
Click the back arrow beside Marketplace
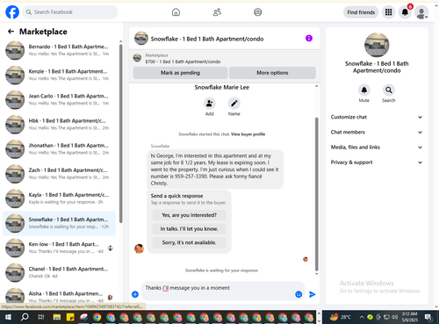pyautogui.click(x=11, y=32)
